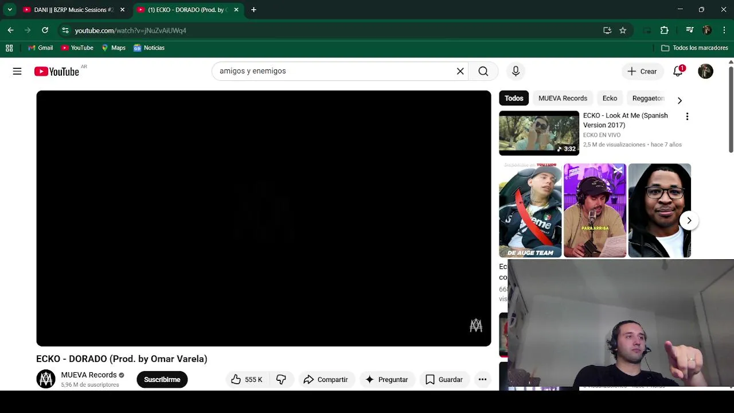Open Gmail bookmark
This screenshot has width=734, height=413.
[40, 48]
